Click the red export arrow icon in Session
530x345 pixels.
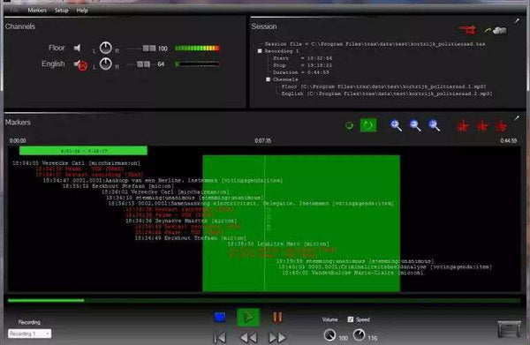(x=467, y=30)
